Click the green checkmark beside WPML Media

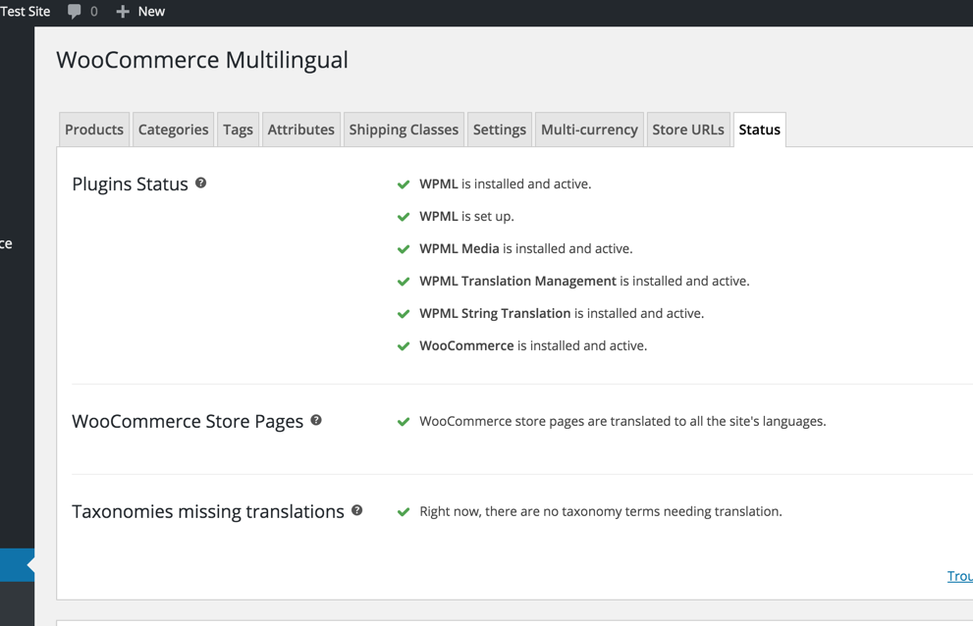coord(404,249)
